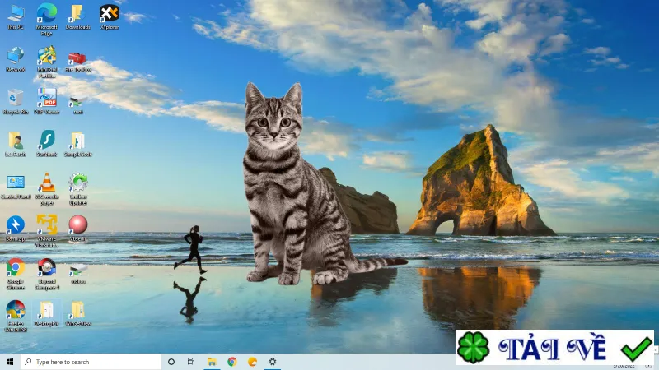Viewport: 659px width, 370px height.
Task: Click the Tải Về download banner
Action: tap(554, 347)
